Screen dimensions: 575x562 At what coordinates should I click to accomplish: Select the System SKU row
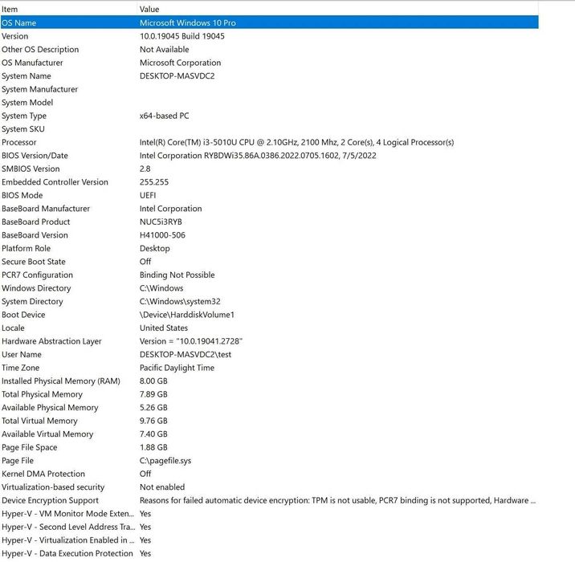pyautogui.click(x=270, y=128)
